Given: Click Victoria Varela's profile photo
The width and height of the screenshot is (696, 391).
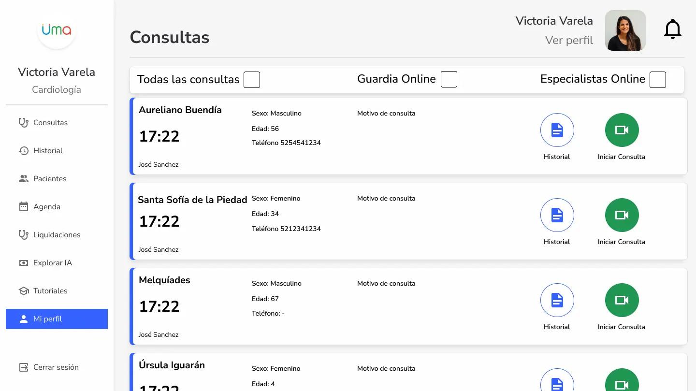Looking at the screenshot, I should (625, 30).
